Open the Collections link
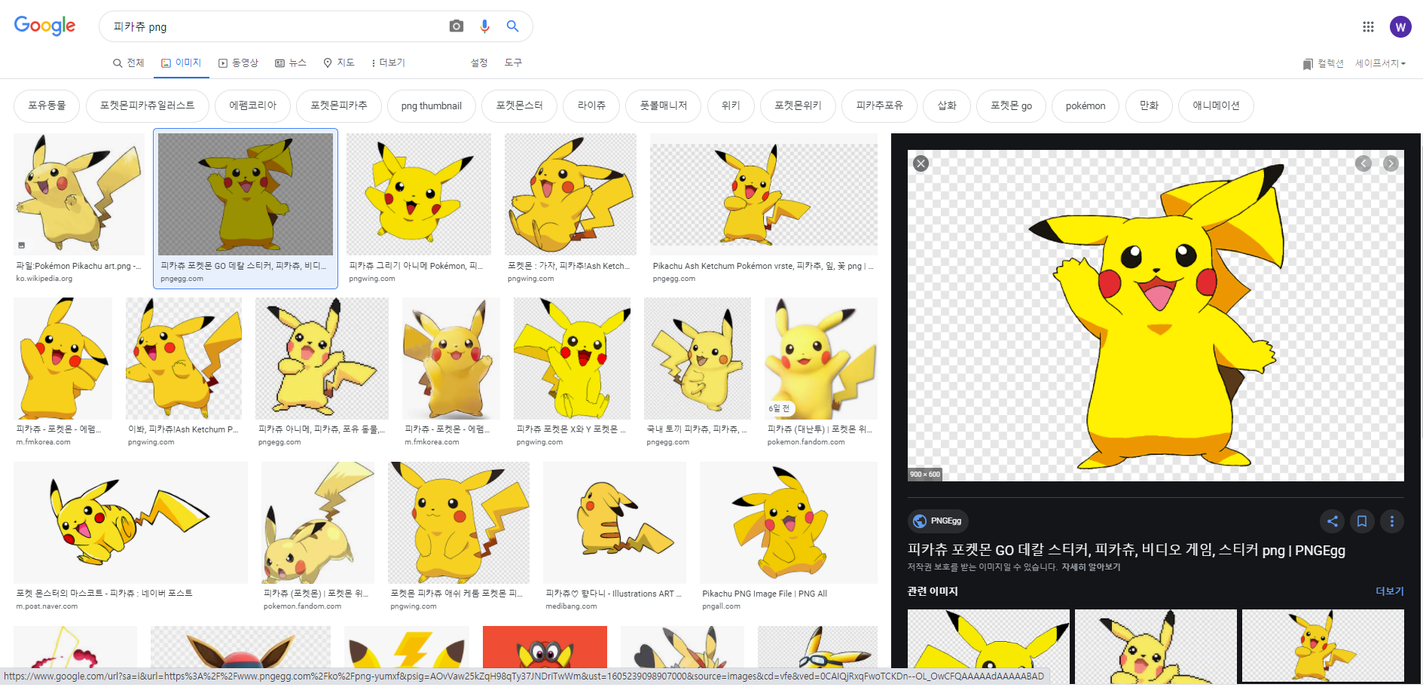1423x687 pixels. (x=1324, y=63)
